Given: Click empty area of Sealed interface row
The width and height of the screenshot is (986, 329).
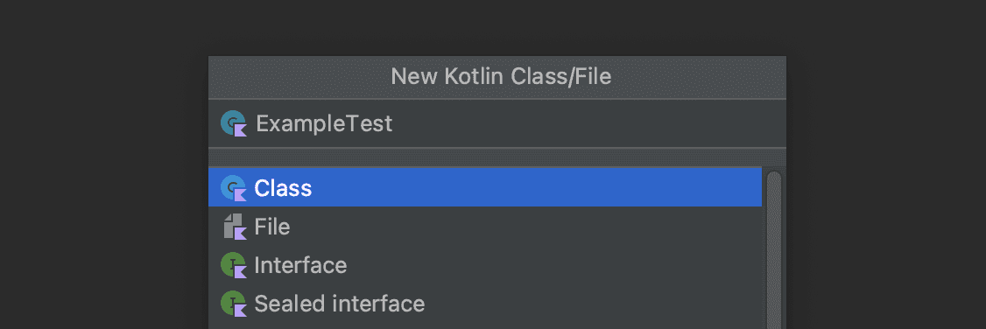Looking at the screenshot, I should 591,304.
